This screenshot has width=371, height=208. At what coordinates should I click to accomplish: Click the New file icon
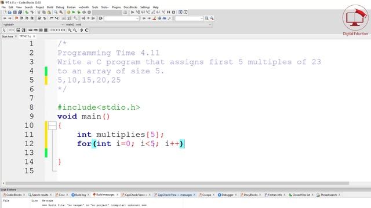(x=5, y=12)
